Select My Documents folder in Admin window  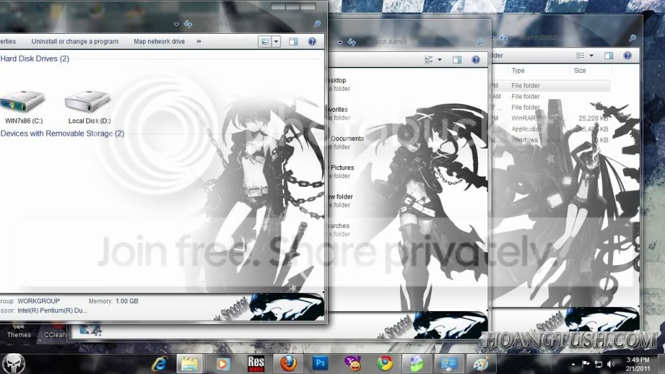pos(345,142)
